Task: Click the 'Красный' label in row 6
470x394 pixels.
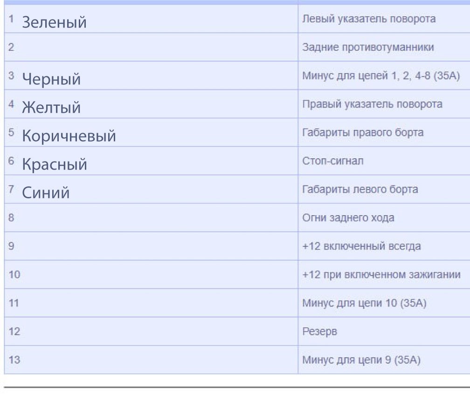Action: tap(55, 164)
